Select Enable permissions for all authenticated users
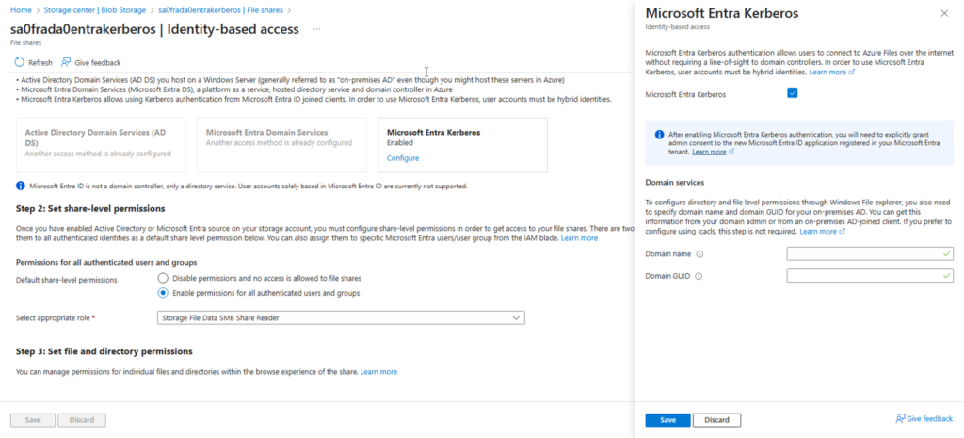Image resolution: width=964 pixels, height=438 pixels. [x=163, y=293]
